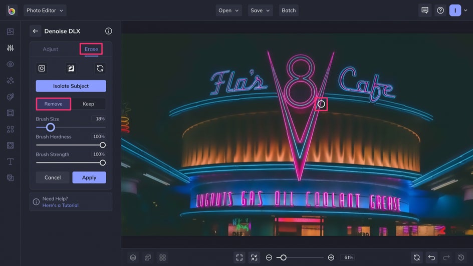This screenshot has width=473, height=266.
Task: Adjust the Brush Hardness slider handle
Action: click(103, 145)
